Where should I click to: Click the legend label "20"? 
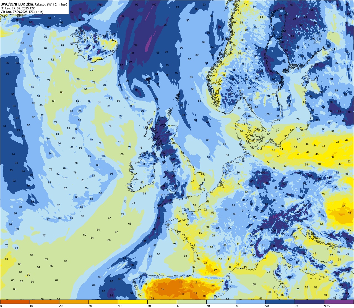(61, 306)
